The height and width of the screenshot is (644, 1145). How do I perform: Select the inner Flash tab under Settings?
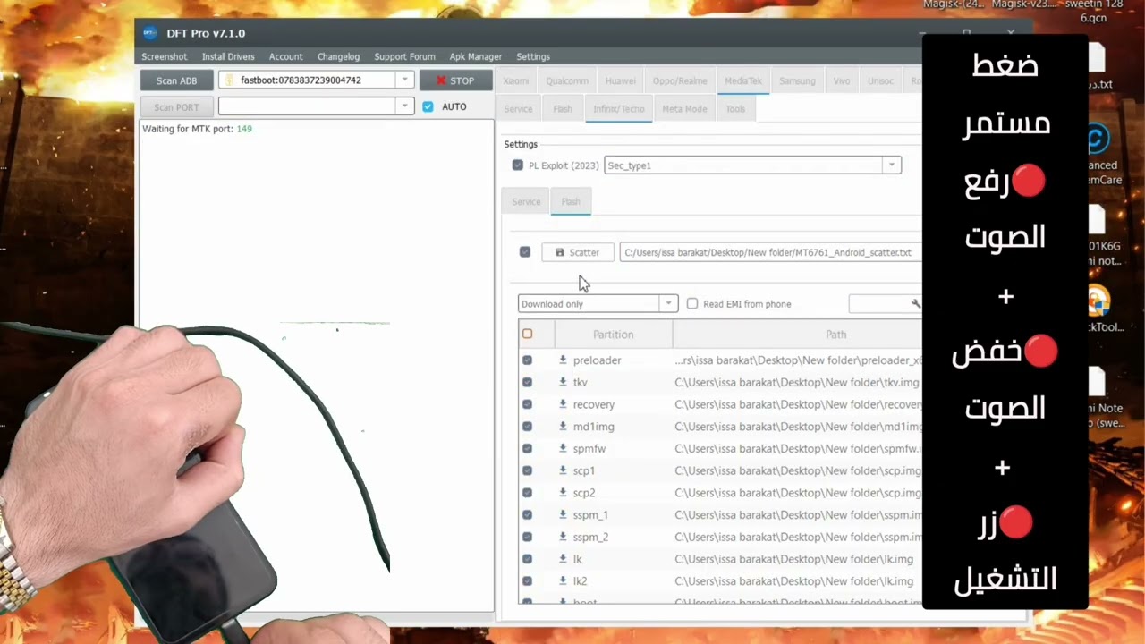pyautogui.click(x=571, y=201)
